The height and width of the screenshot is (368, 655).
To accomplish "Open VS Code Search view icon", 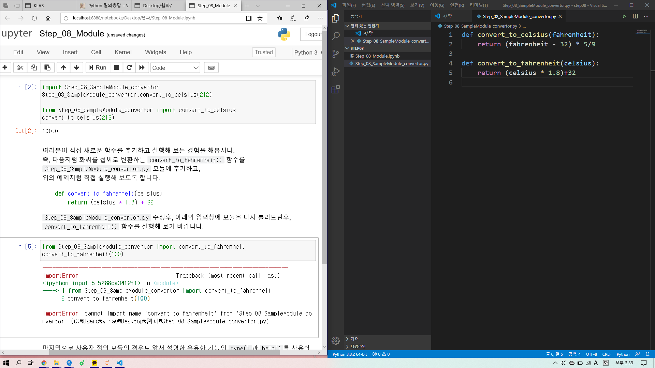I will coord(336,36).
